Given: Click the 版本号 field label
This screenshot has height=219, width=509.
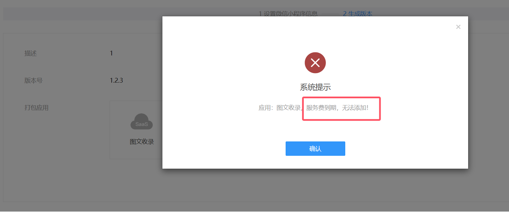Looking at the screenshot, I should pos(33,81).
